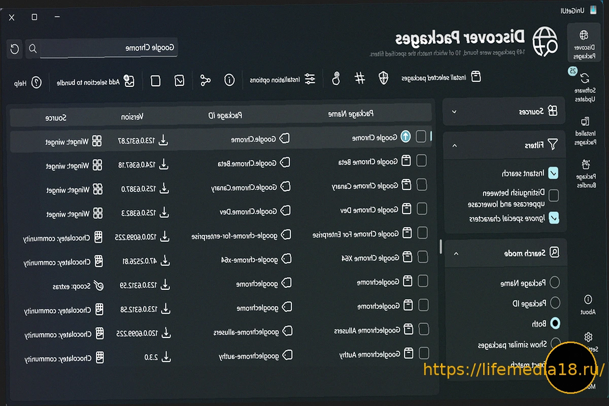Click the share package icon in toolbar
Image resolution: width=609 pixels, height=406 pixels.
coord(205,80)
